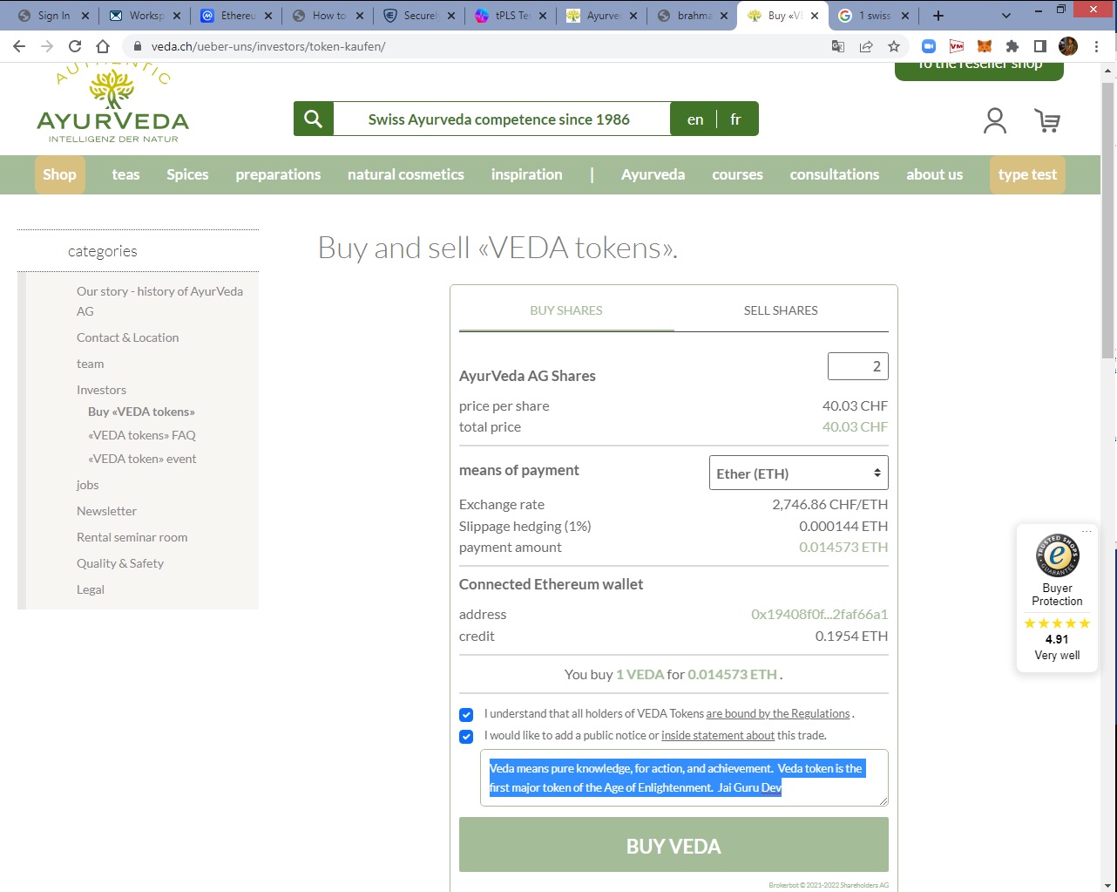Click the BUY VEDA button
1117x892 pixels.
674,845
